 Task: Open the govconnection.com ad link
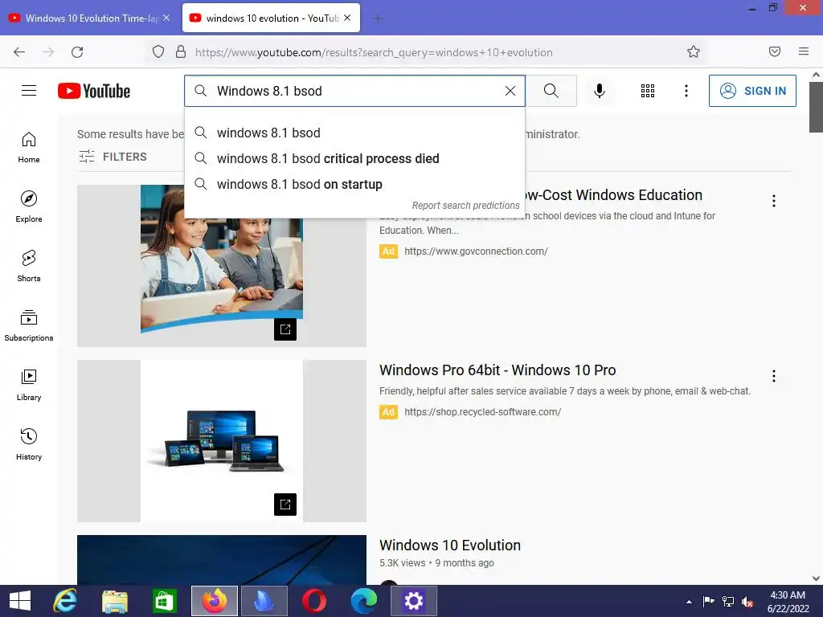(x=476, y=251)
